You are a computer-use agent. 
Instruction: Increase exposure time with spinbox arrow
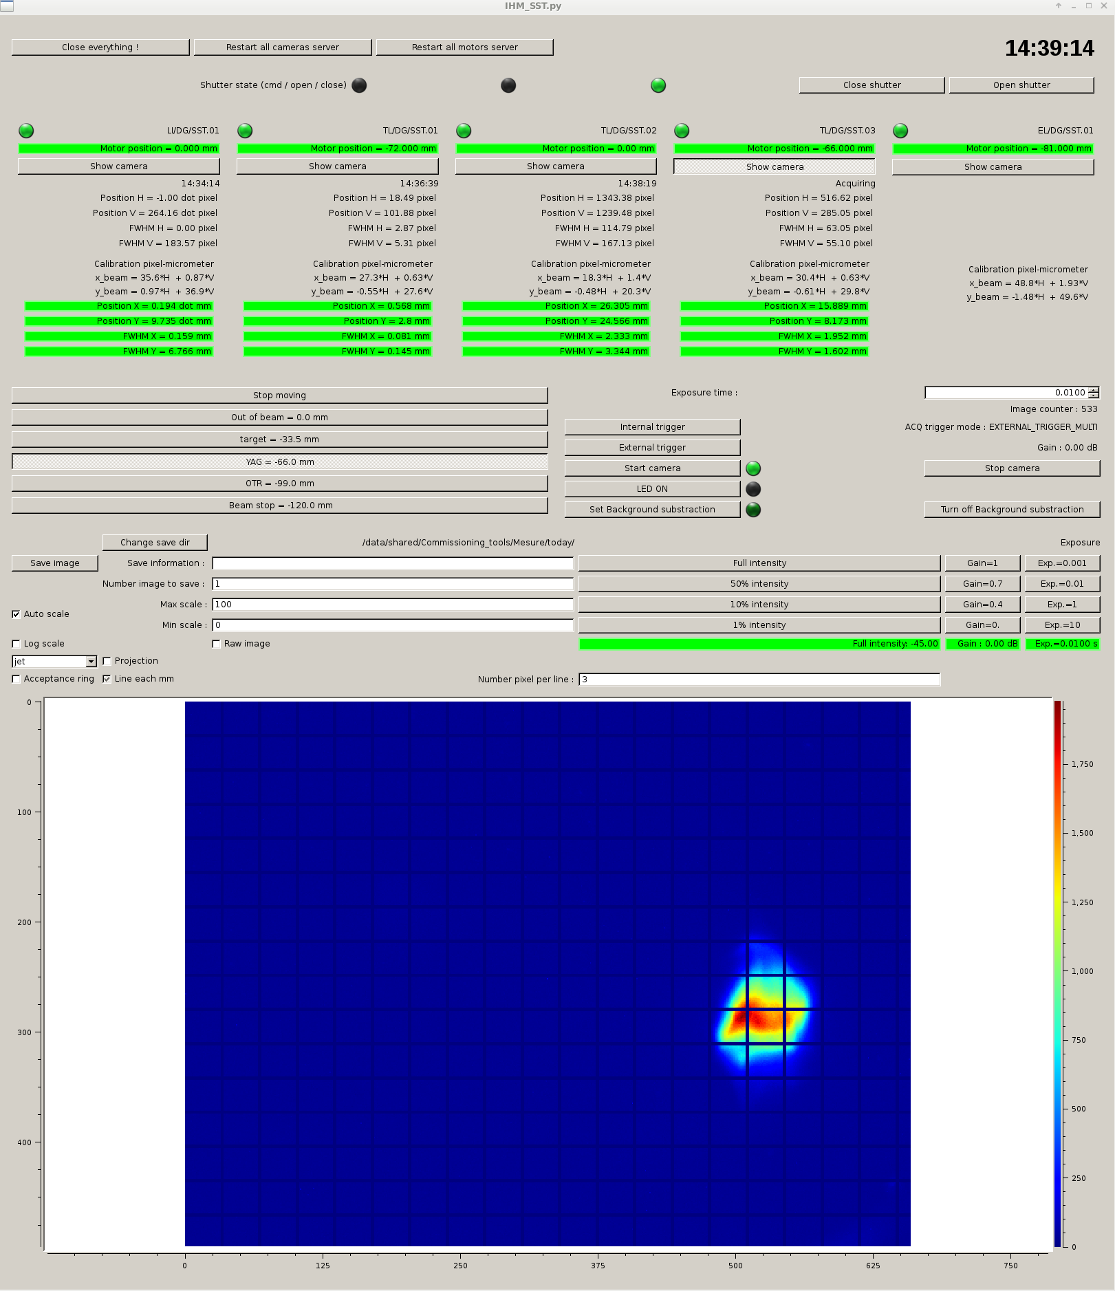1094,390
